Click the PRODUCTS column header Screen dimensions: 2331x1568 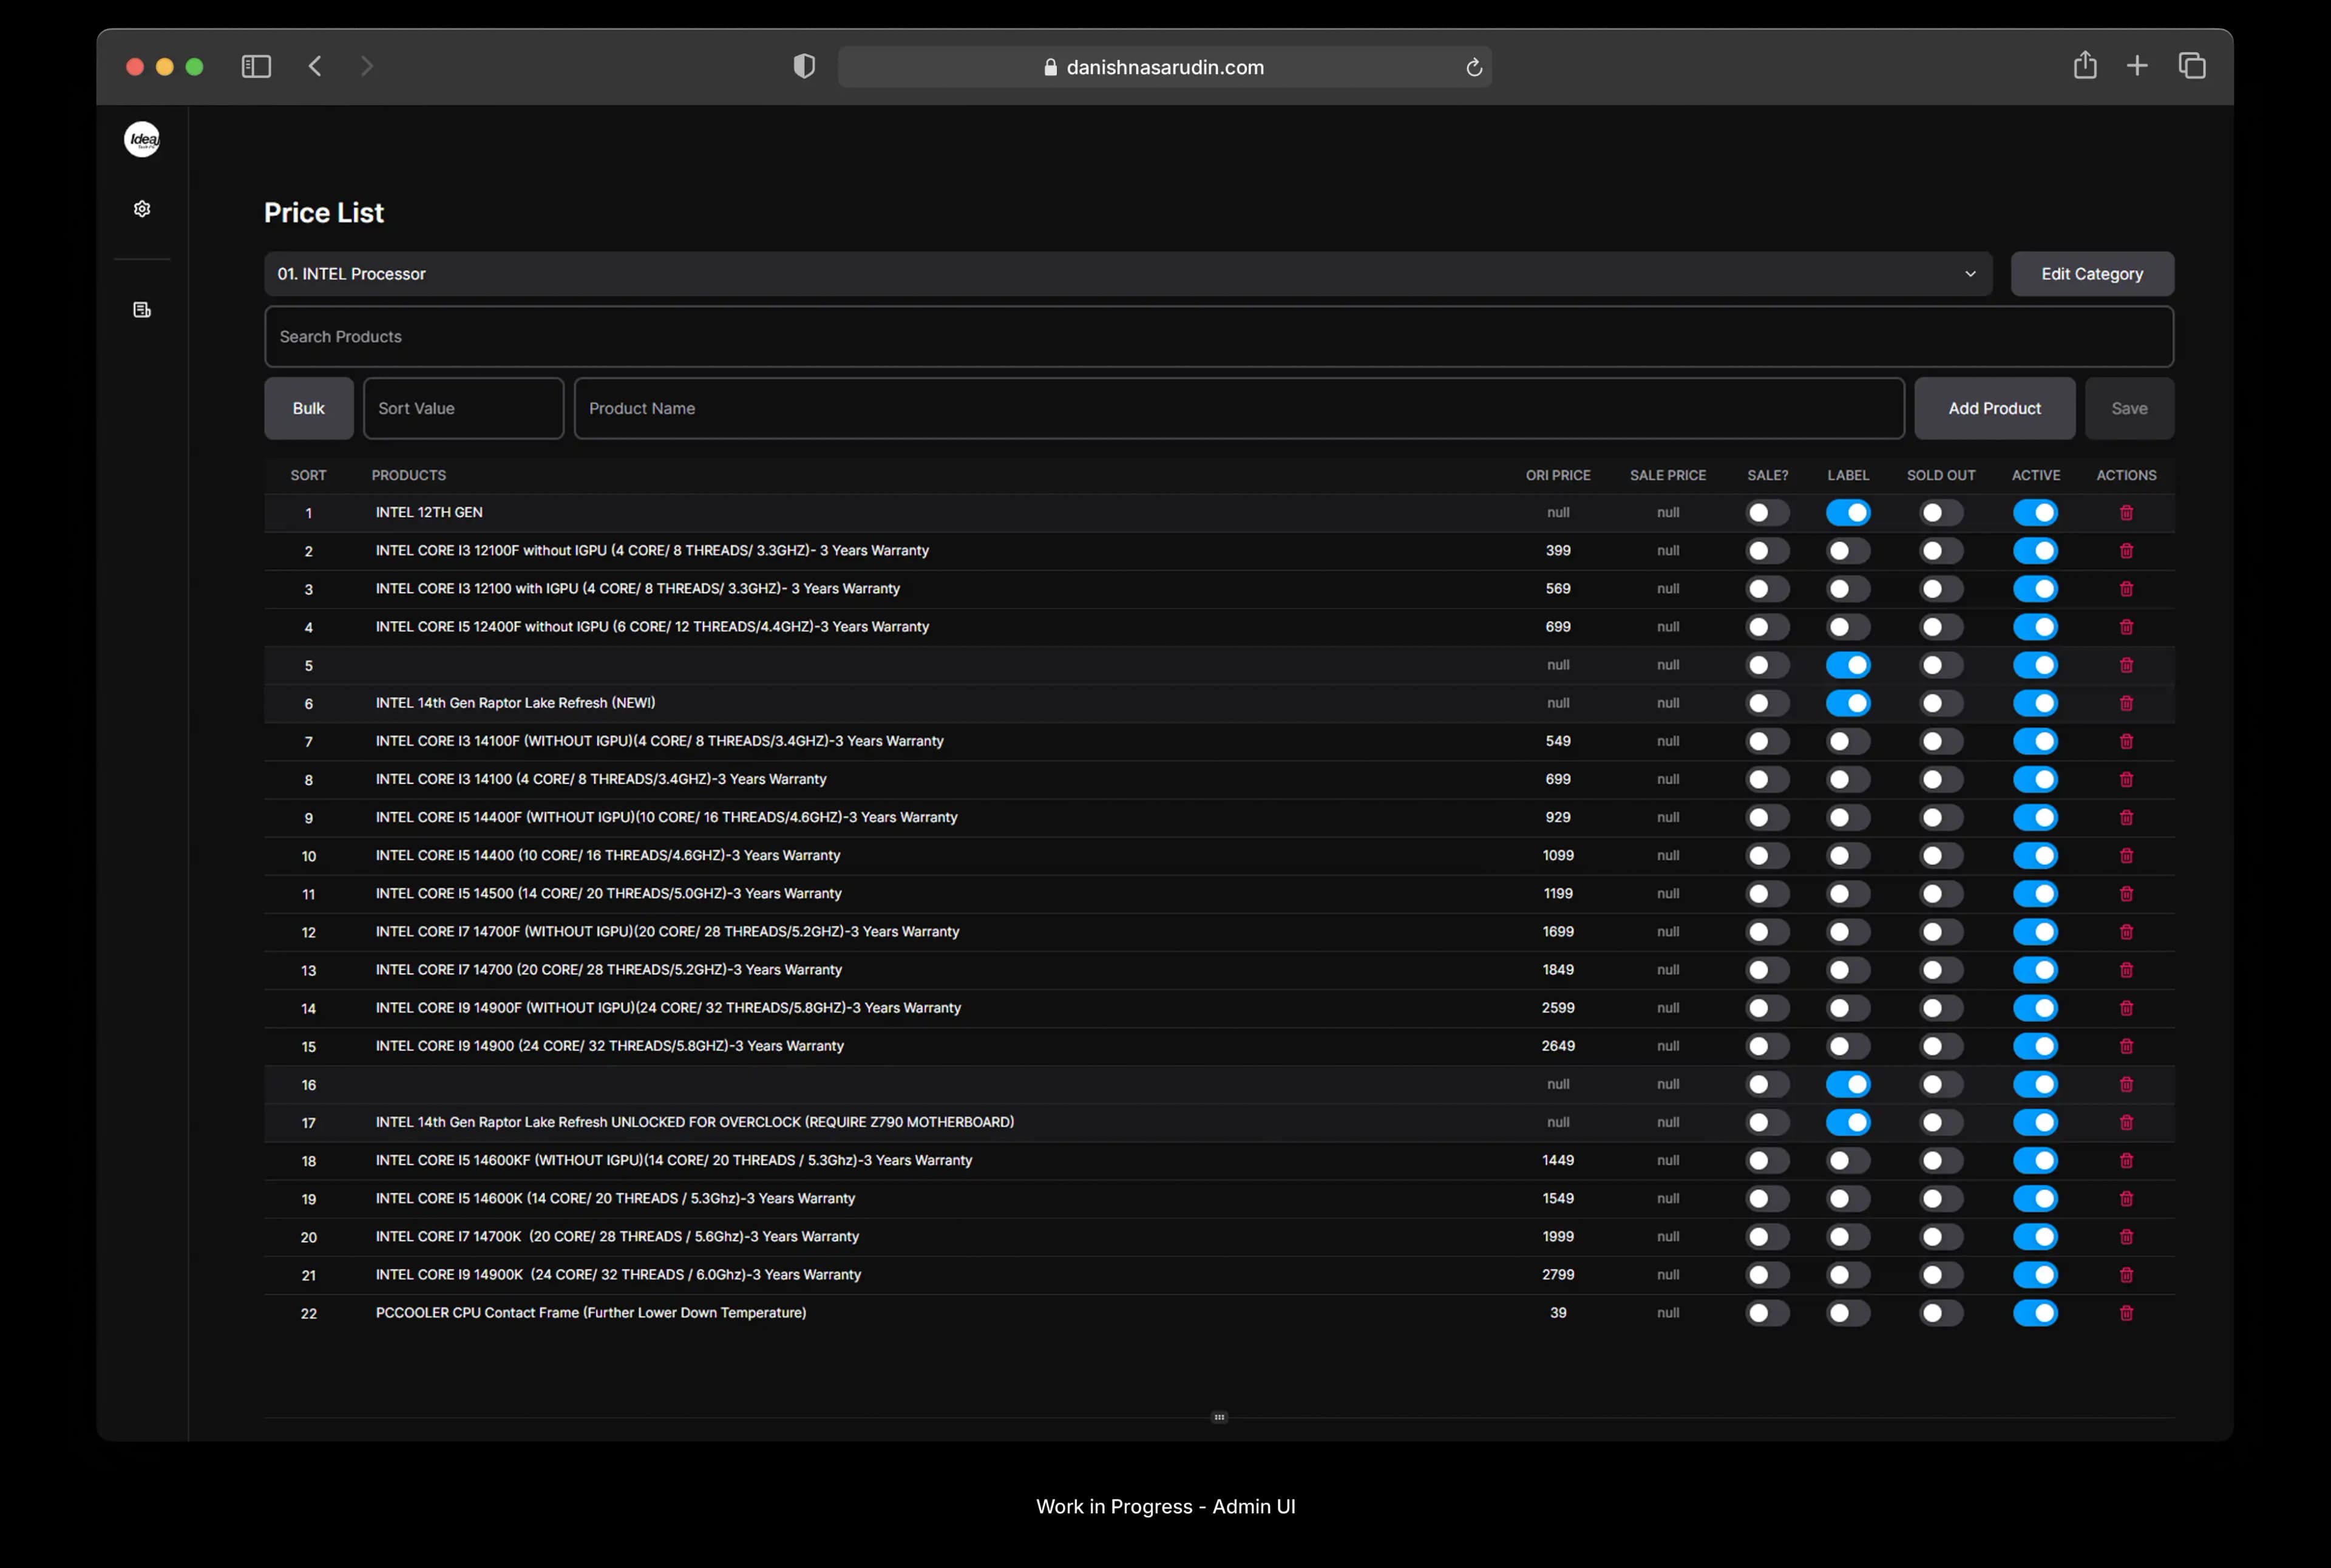pos(409,475)
